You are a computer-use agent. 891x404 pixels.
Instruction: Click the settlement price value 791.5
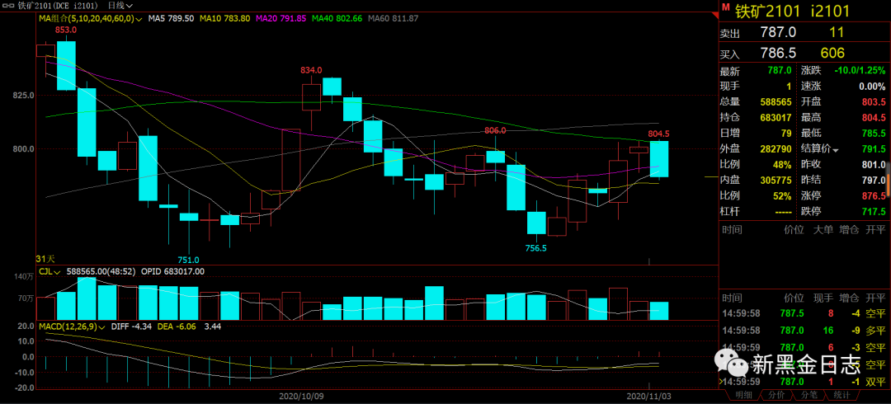(x=874, y=150)
